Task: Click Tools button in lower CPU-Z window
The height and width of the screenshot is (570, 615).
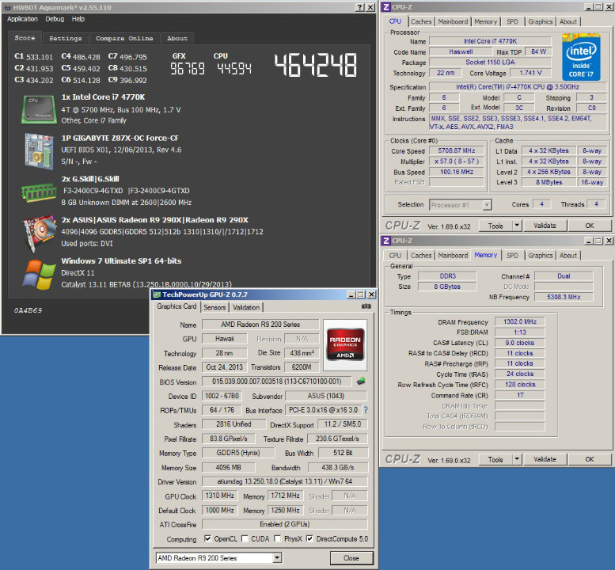Action: coord(495,459)
